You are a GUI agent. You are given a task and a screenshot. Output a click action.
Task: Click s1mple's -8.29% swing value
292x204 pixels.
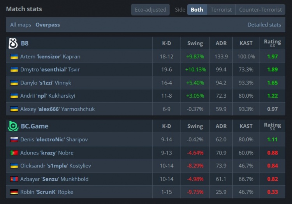(195, 166)
